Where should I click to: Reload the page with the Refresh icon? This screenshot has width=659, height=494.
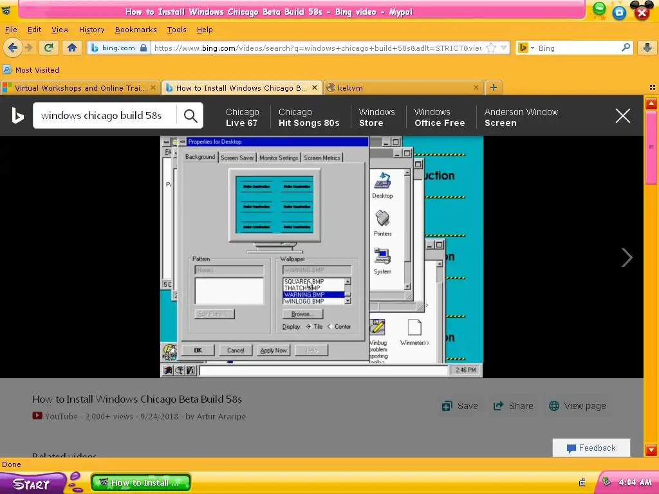49,48
